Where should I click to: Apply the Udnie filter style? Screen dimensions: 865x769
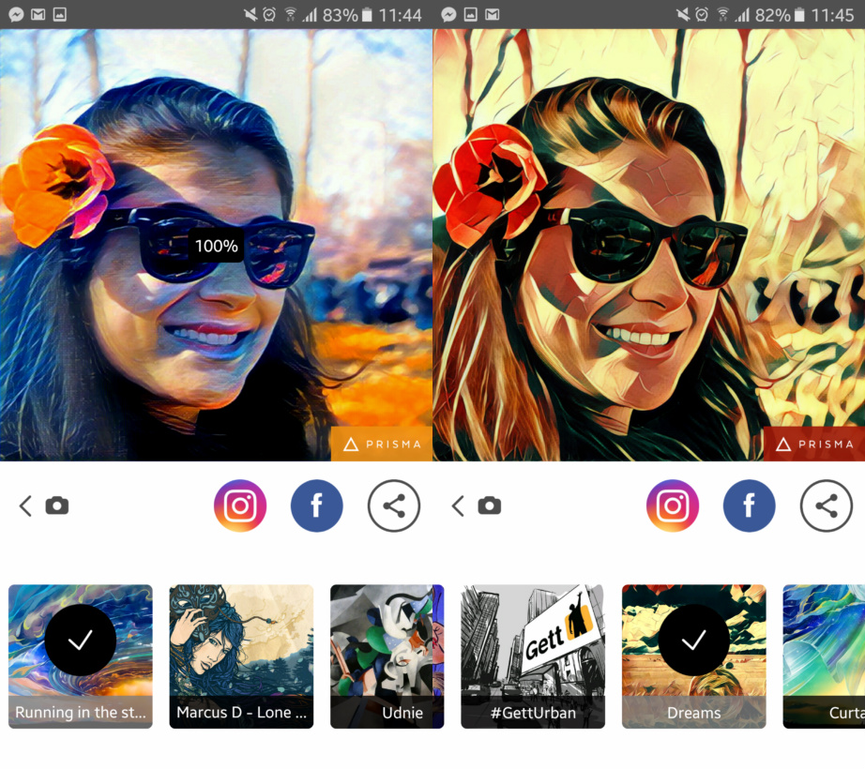pyautogui.click(x=387, y=656)
